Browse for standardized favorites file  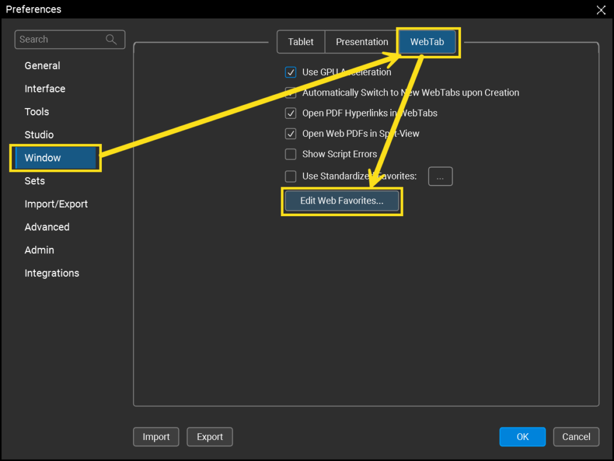pyautogui.click(x=440, y=176)
